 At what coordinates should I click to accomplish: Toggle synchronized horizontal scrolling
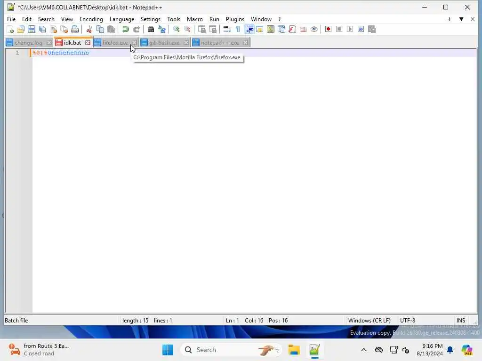[x=212, y=29]
